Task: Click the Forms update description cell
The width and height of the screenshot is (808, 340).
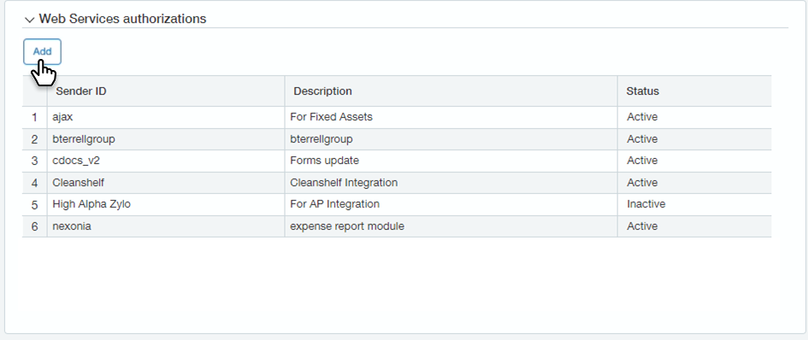Action: pyautogui.click(x=451, y=161)
